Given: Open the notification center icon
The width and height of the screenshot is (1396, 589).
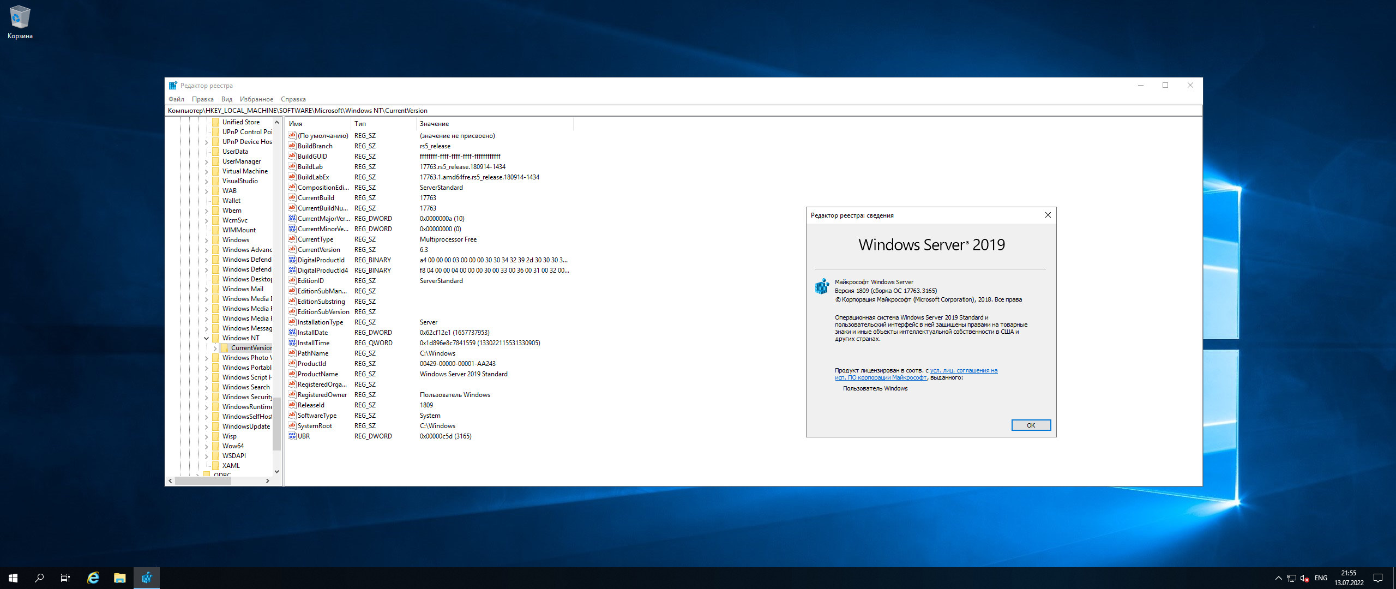Looking at the screenshot, I should point(1378,578).
